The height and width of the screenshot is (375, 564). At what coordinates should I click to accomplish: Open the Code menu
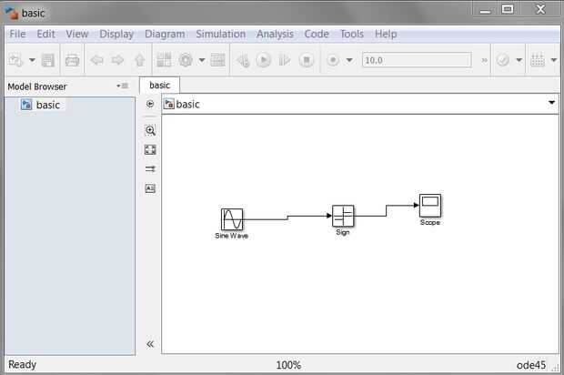(317, 35)
